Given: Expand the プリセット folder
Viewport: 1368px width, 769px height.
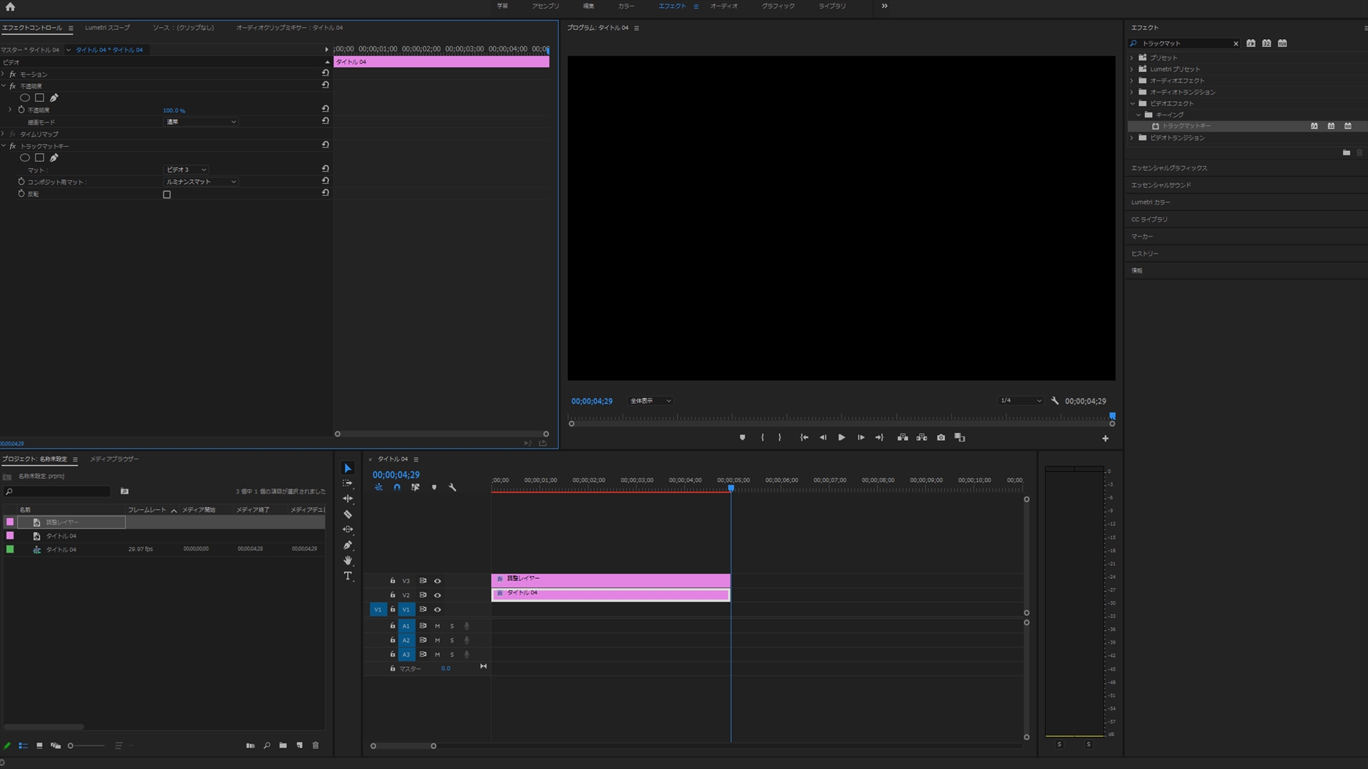Looking at the screenshot, I should pos(1132,58).
